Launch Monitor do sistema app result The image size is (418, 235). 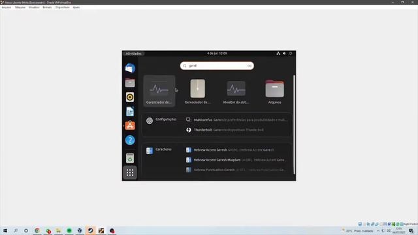click(236, 91)
